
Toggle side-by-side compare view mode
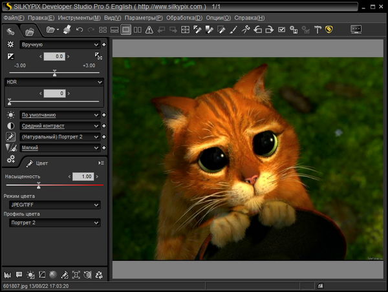tap(138, 30)
